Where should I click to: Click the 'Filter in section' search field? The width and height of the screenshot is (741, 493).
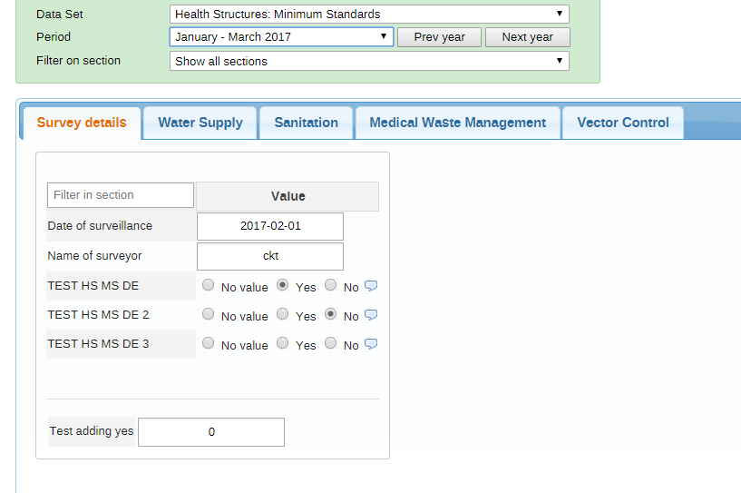click(x=121, y=195)
